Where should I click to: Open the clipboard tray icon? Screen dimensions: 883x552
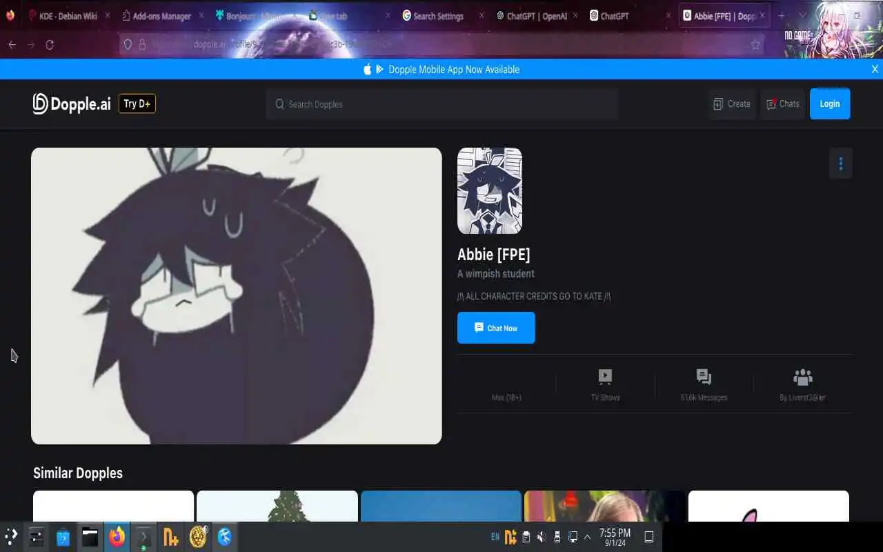pos(526,536)
